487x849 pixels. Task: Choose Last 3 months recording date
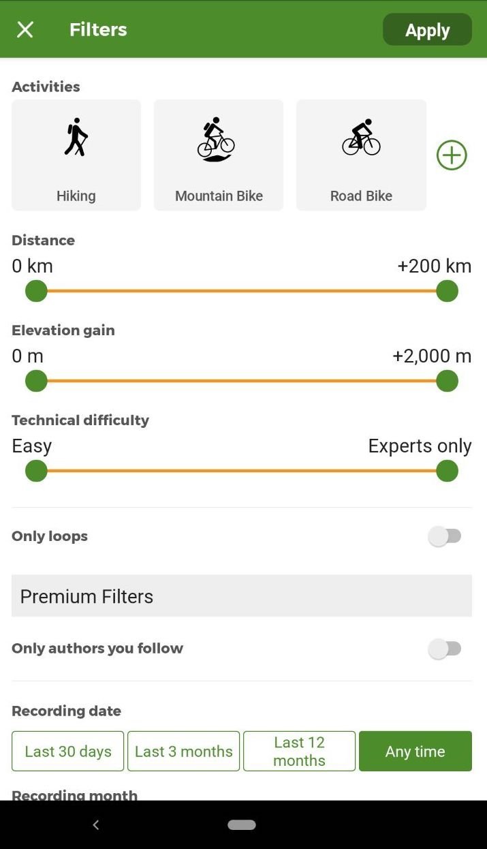pos(184,751)
